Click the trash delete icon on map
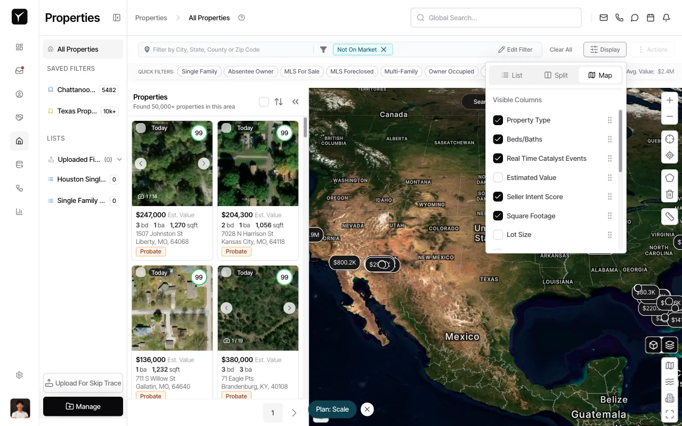Image resolution: width=682 pixels, height=426 pixels. 670,195
